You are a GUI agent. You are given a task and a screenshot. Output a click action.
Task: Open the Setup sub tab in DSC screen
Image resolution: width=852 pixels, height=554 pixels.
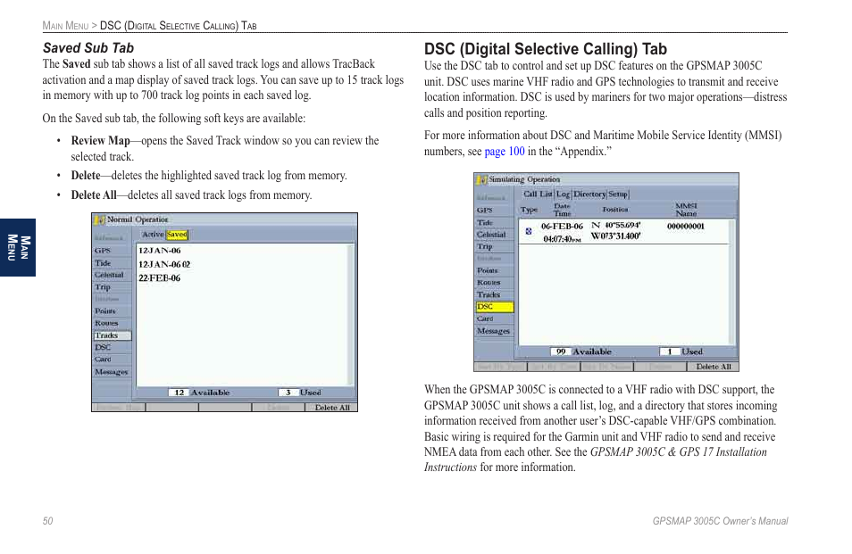coord(618,194)
